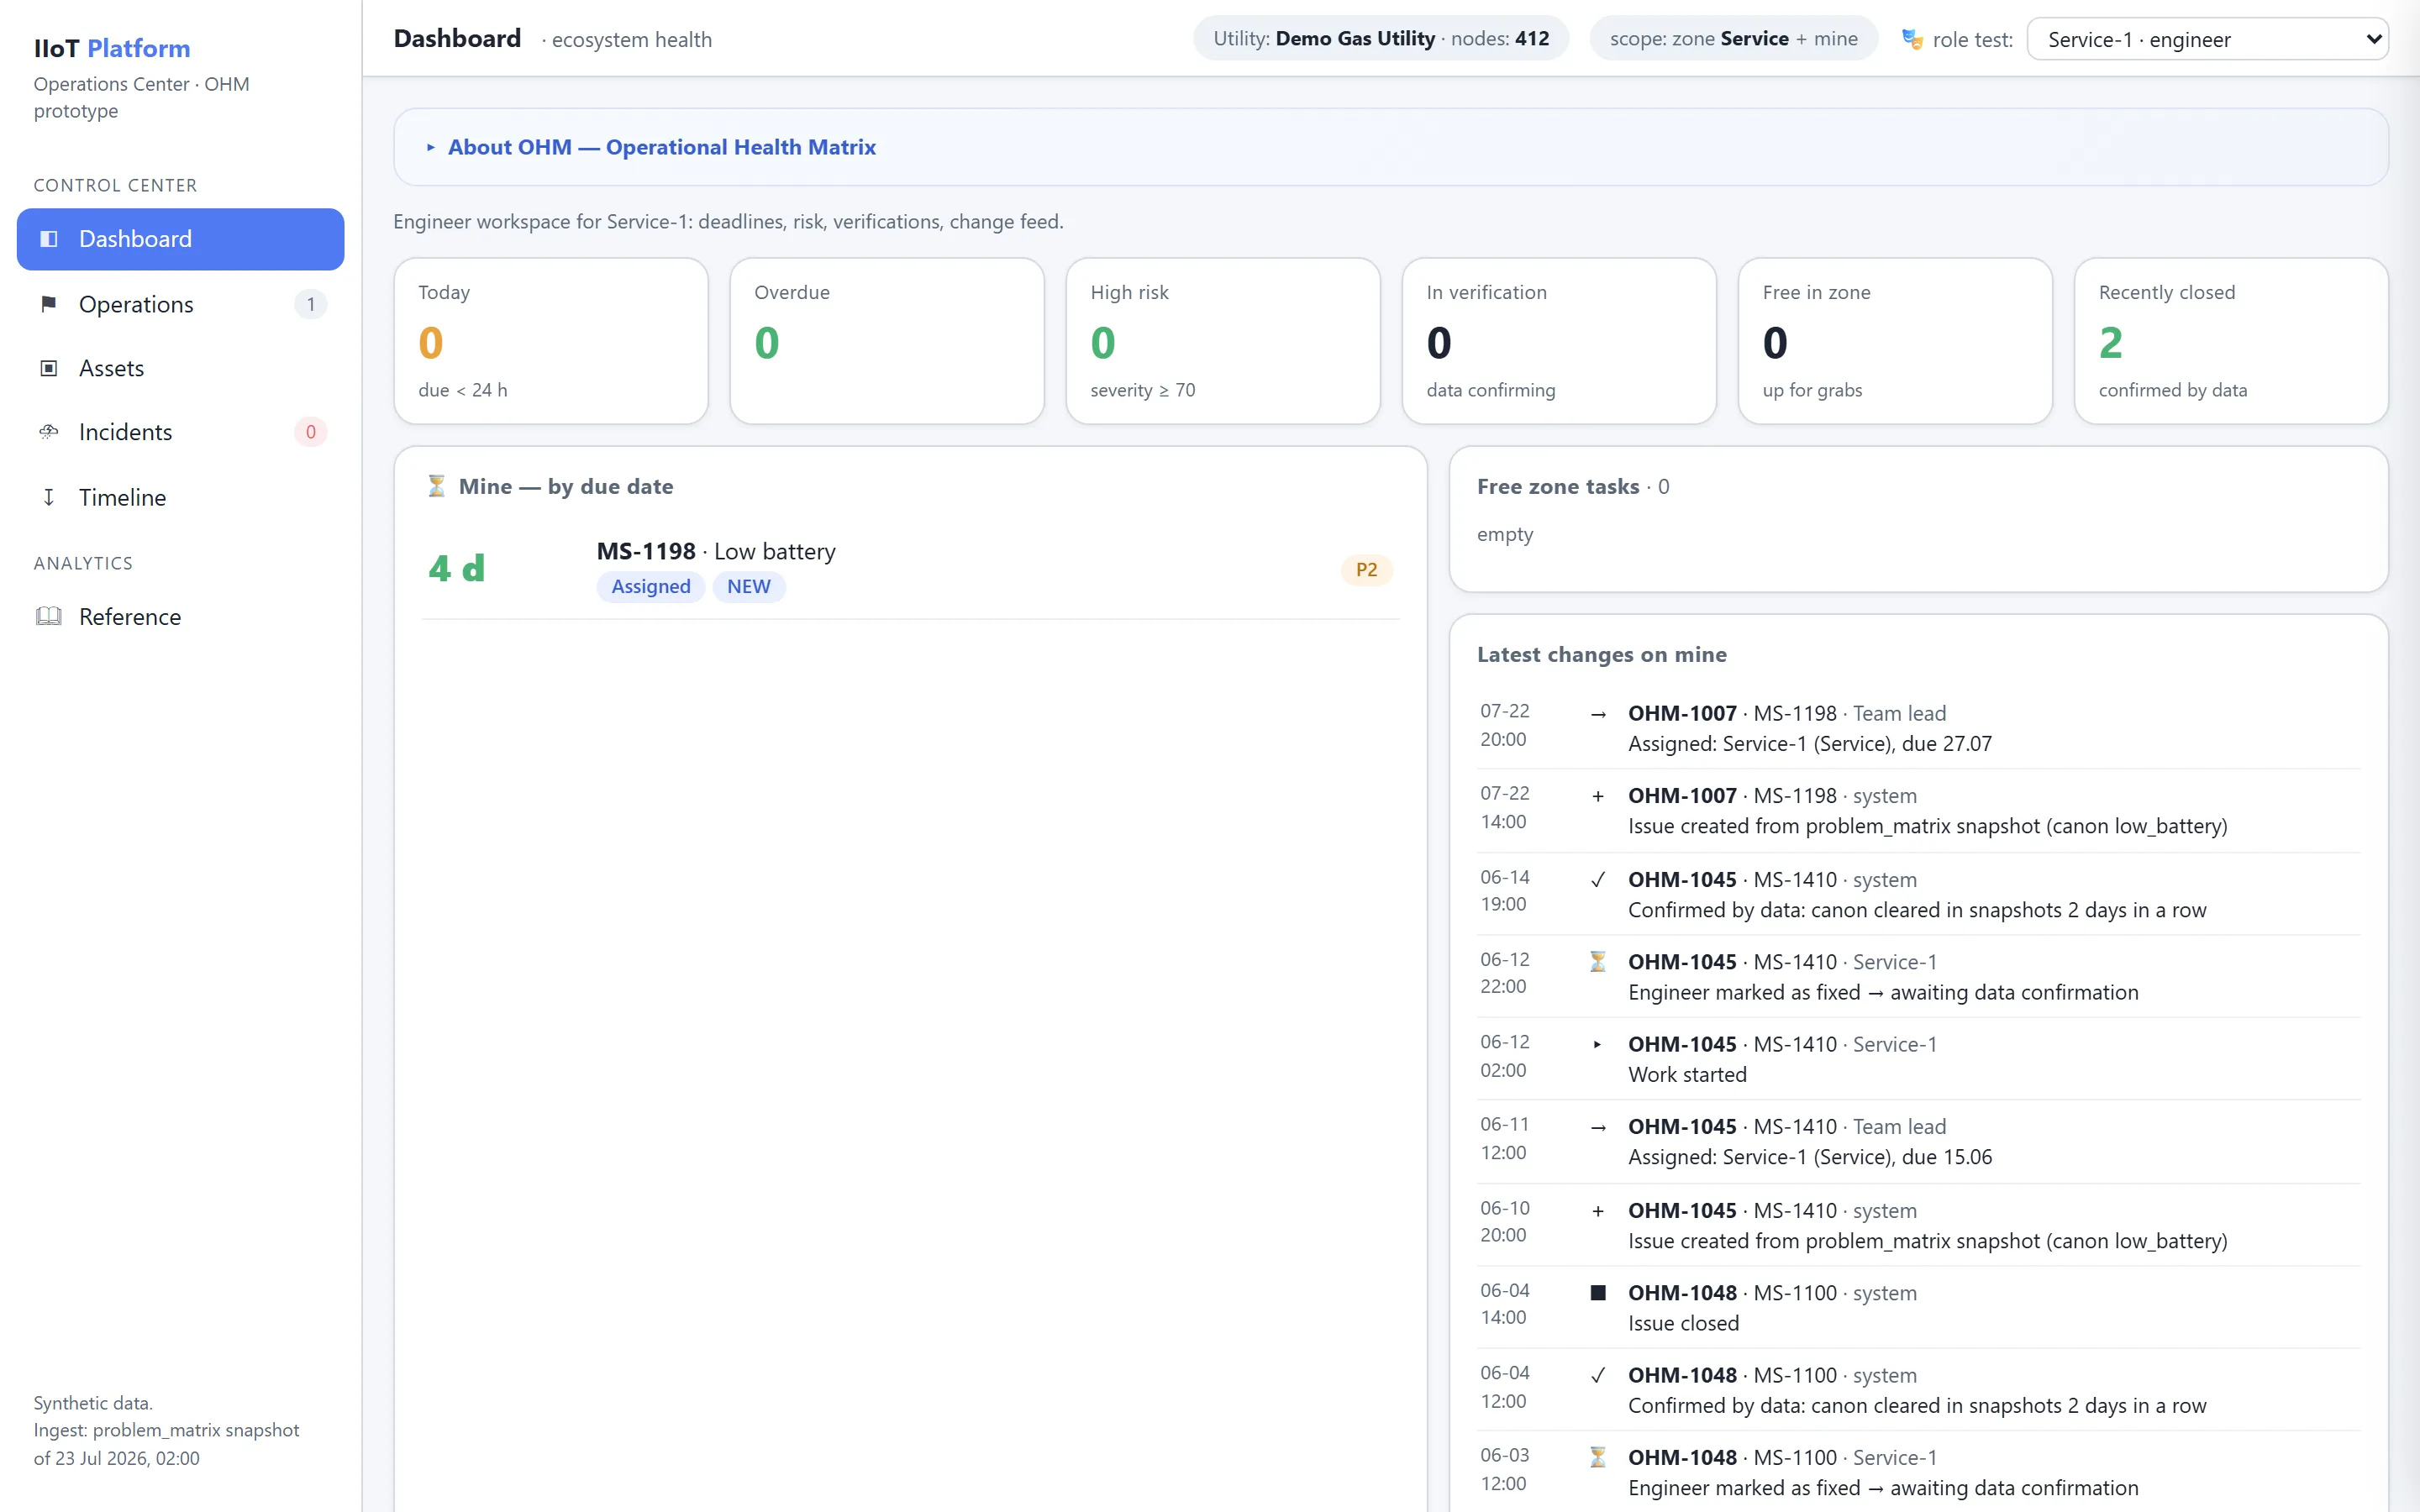Open the Reference analytics page

180,616
